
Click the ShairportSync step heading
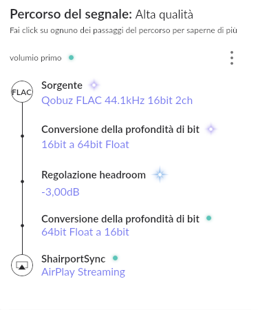74,259
